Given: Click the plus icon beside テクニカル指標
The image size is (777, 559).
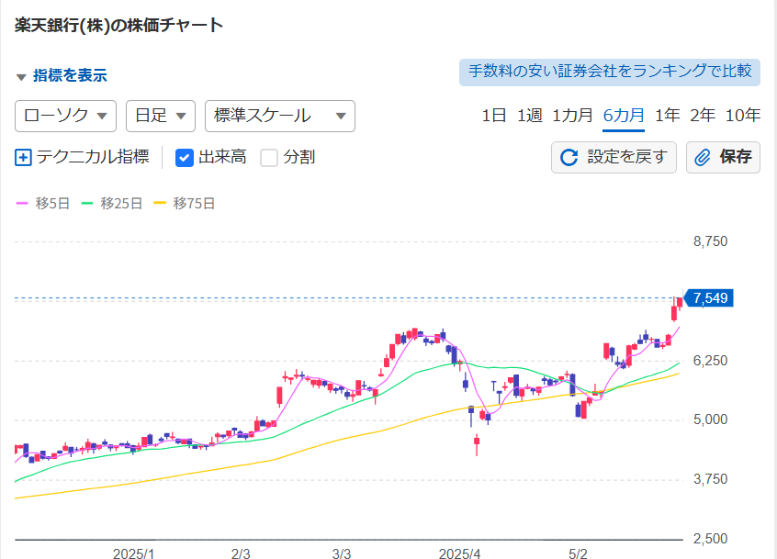Looking at the screenshot, I should pyautogui.click(x=23, y=158).
